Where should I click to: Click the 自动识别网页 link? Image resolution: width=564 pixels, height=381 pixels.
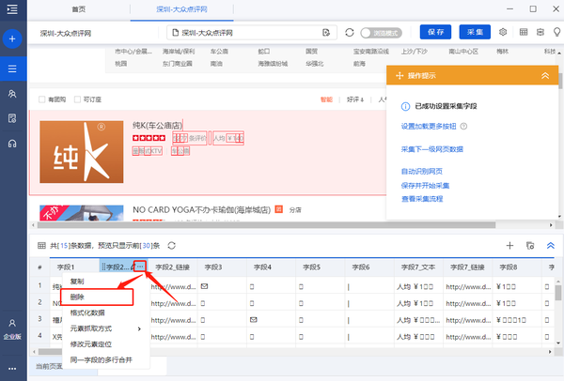coord(421,172)
